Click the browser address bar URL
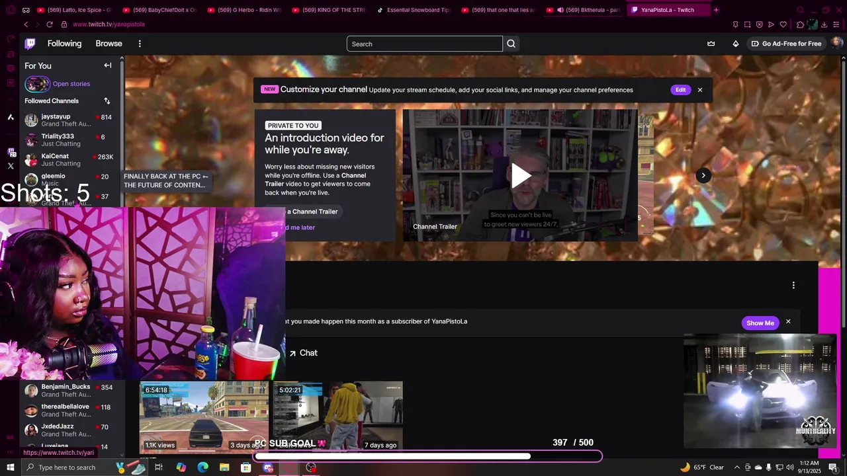847x476 pixels. pyautogui.click(x=109, y=24)
